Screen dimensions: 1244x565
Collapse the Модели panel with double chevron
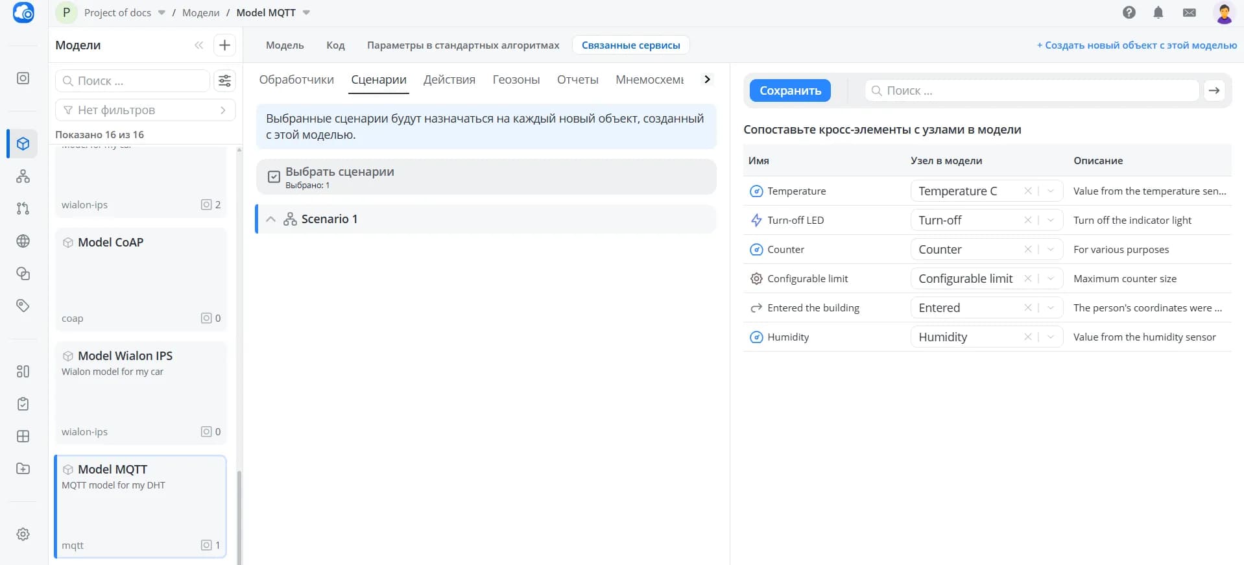coord(198,45)
